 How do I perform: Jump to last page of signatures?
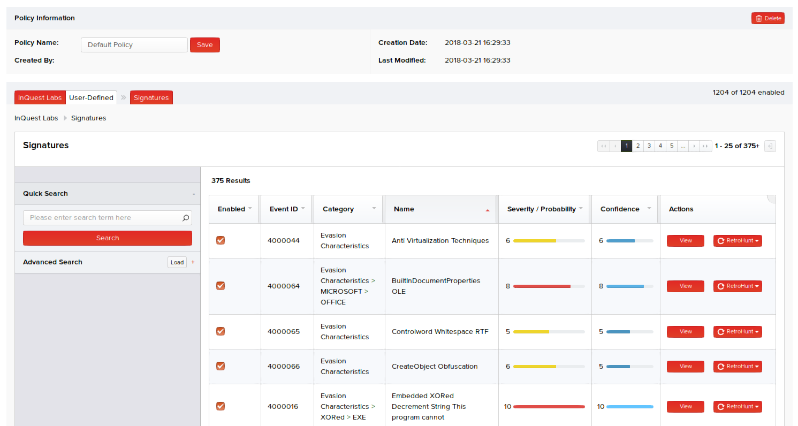pyautogui.click(x=706, y=146)
